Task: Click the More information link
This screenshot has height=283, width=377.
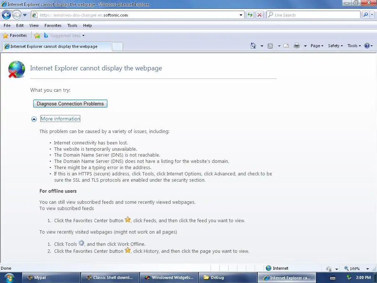Action: pos(60,119)
